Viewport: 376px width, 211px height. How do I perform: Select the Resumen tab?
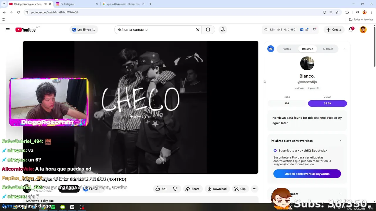point(308,49)
